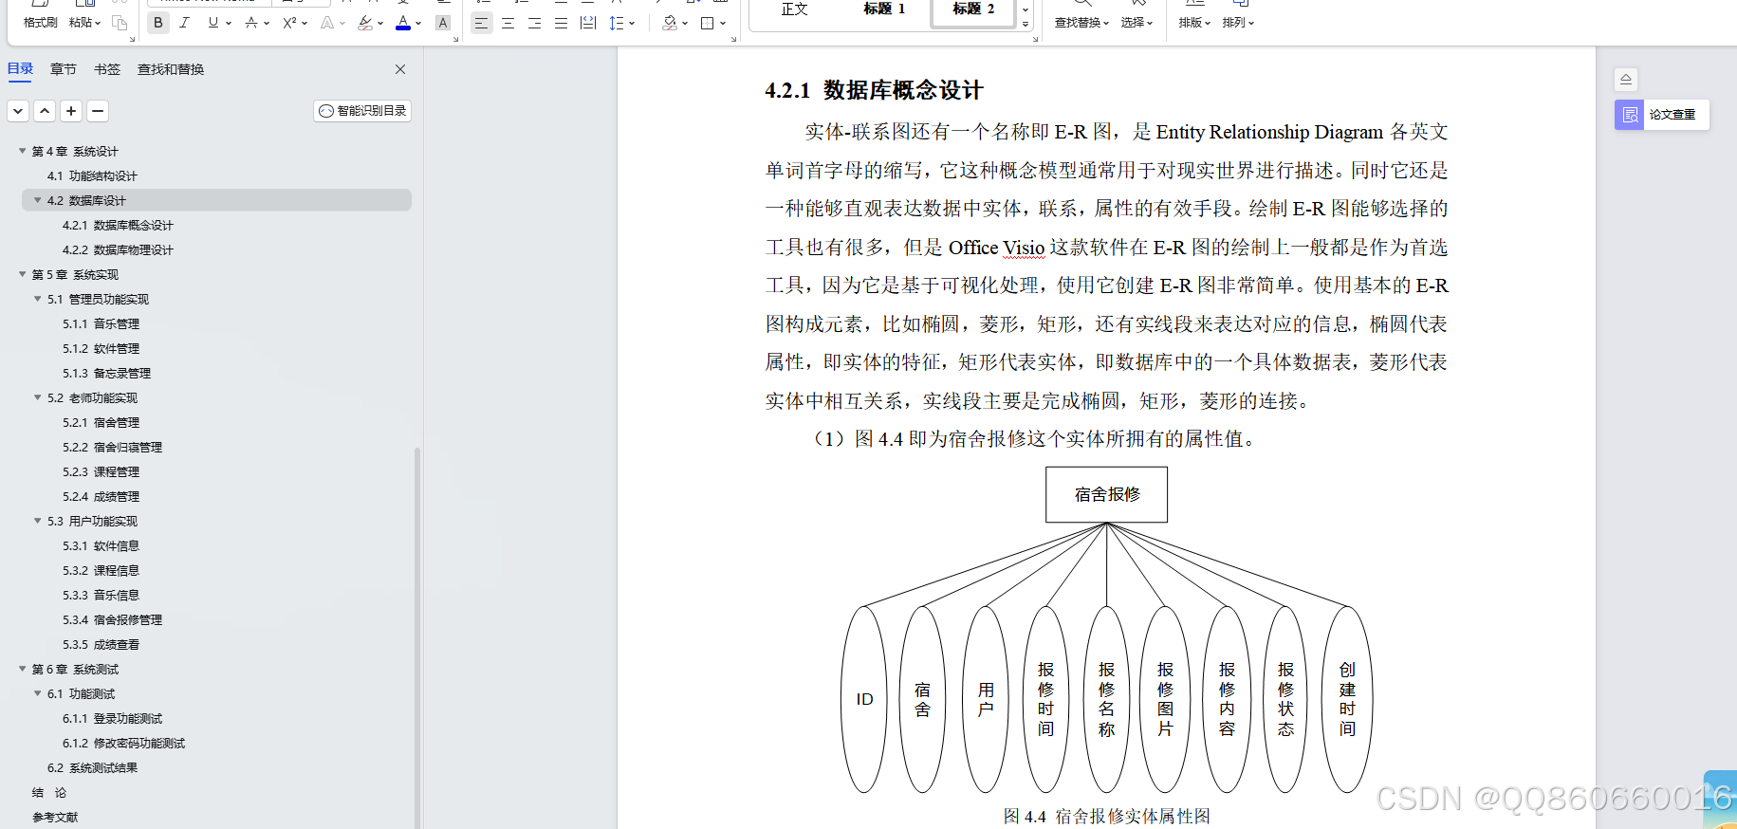This screenshot has height=829, width=1737.
Task: Click up chevron button in outline pane
Action: 45,111
